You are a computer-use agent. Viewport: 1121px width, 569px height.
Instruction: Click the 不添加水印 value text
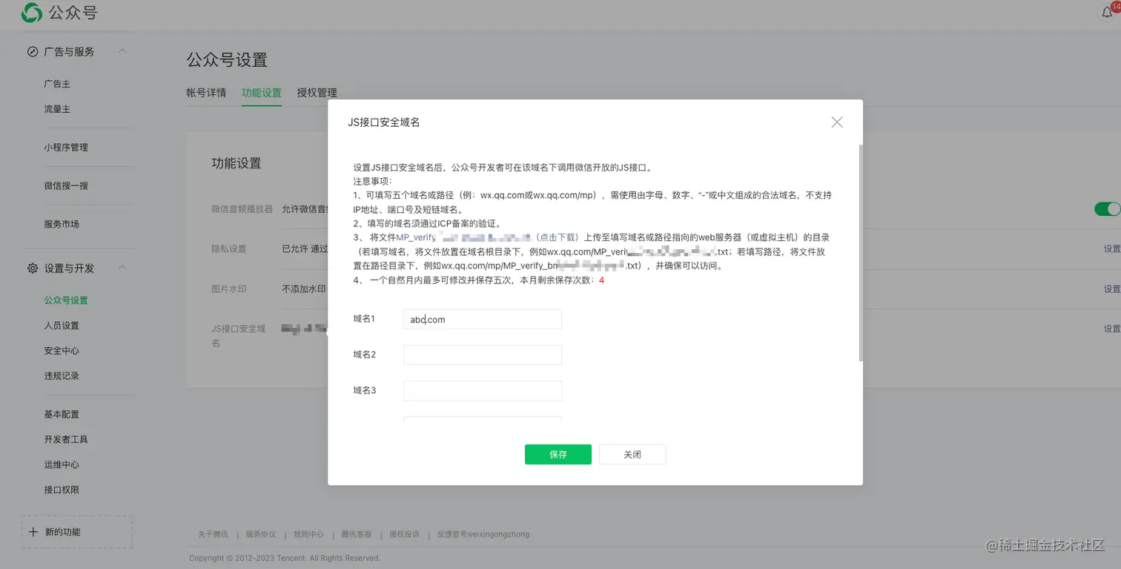(x=304, y=289)
